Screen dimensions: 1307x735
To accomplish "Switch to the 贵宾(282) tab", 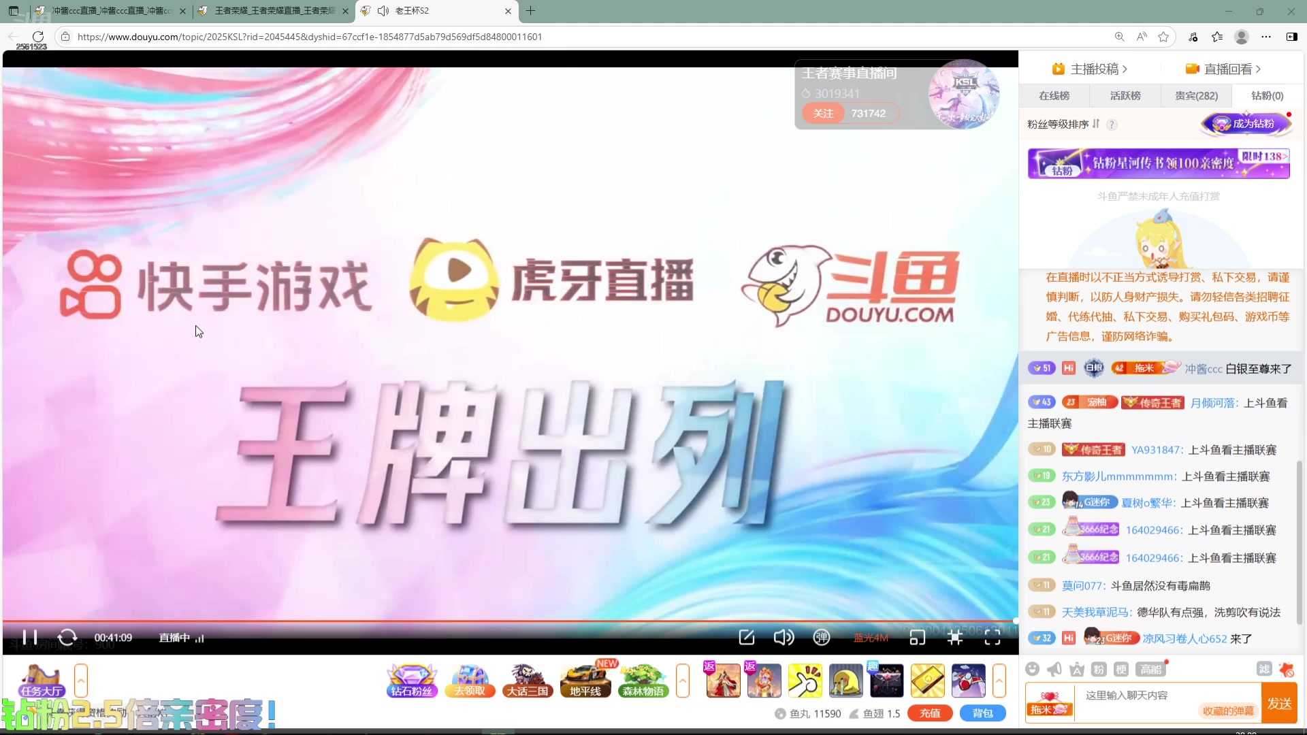I will [x=1196, y=96].
